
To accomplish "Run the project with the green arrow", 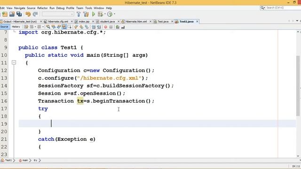I will point(94,14).
